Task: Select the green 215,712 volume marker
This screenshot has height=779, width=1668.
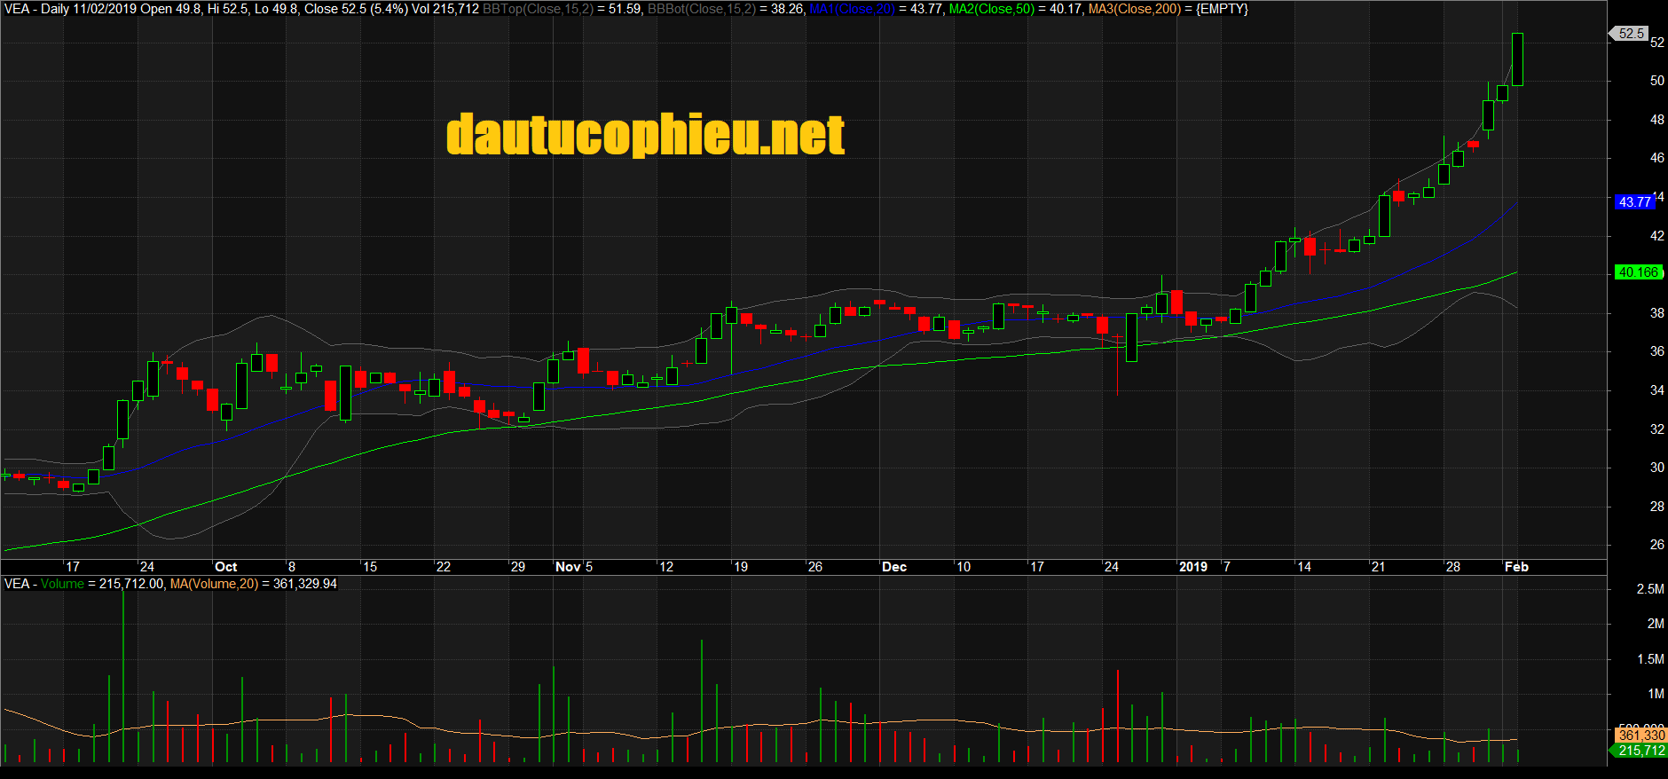Action: tap(1640, 751)
